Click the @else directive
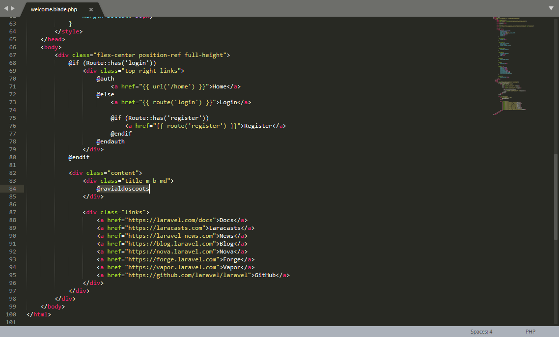This screenshot has width=559, height=337. [105, 94]
